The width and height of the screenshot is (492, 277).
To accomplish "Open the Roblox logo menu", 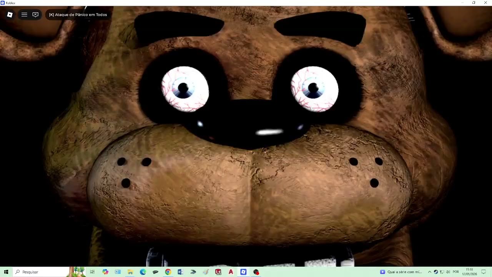I will (10, 15).
